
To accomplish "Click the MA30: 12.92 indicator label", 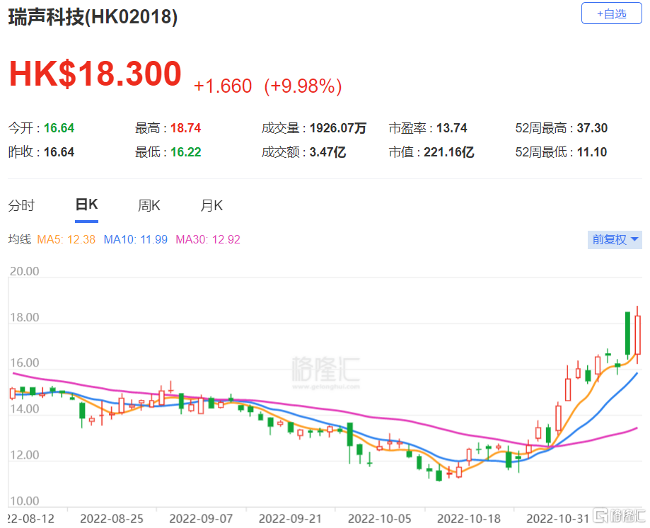I will (208, 240).
